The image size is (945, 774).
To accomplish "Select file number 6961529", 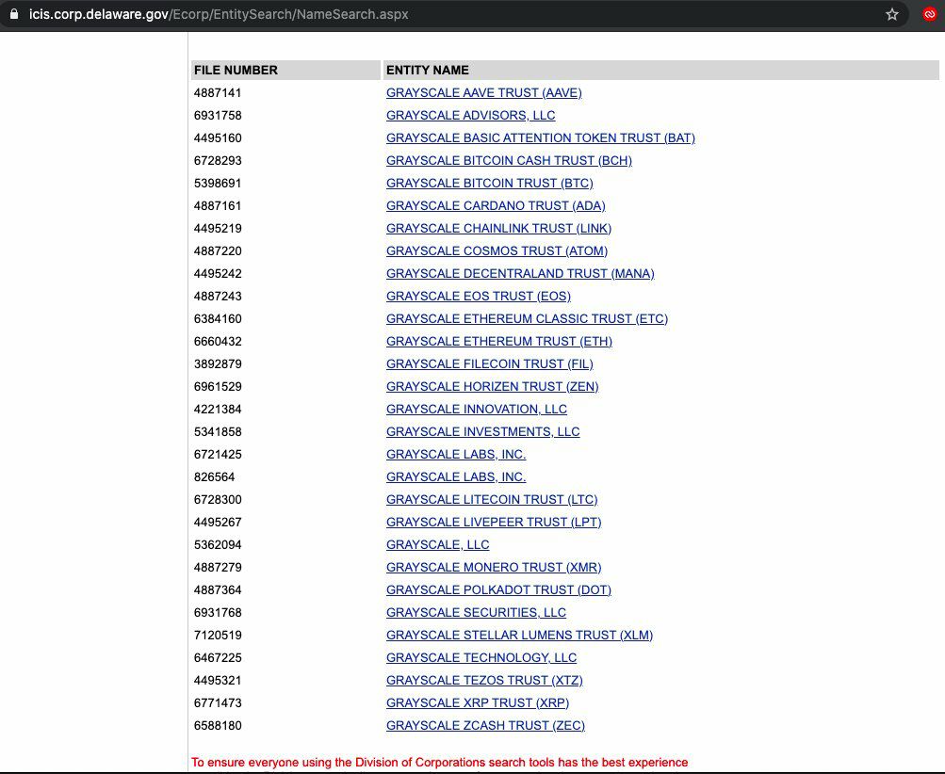I will [x=218, y=386].
